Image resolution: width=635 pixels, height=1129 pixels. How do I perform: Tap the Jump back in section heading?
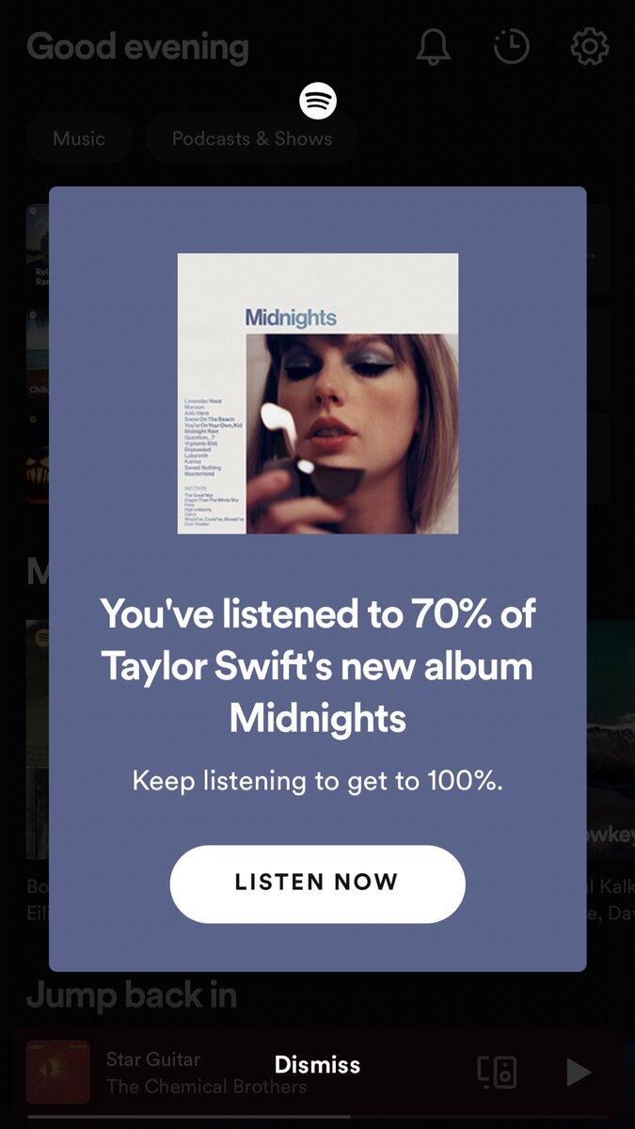[131, 995]
